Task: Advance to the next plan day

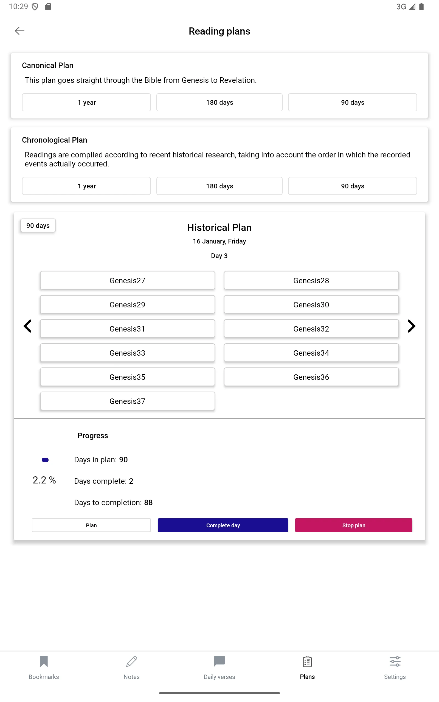Action: click(x=411, y=326)
